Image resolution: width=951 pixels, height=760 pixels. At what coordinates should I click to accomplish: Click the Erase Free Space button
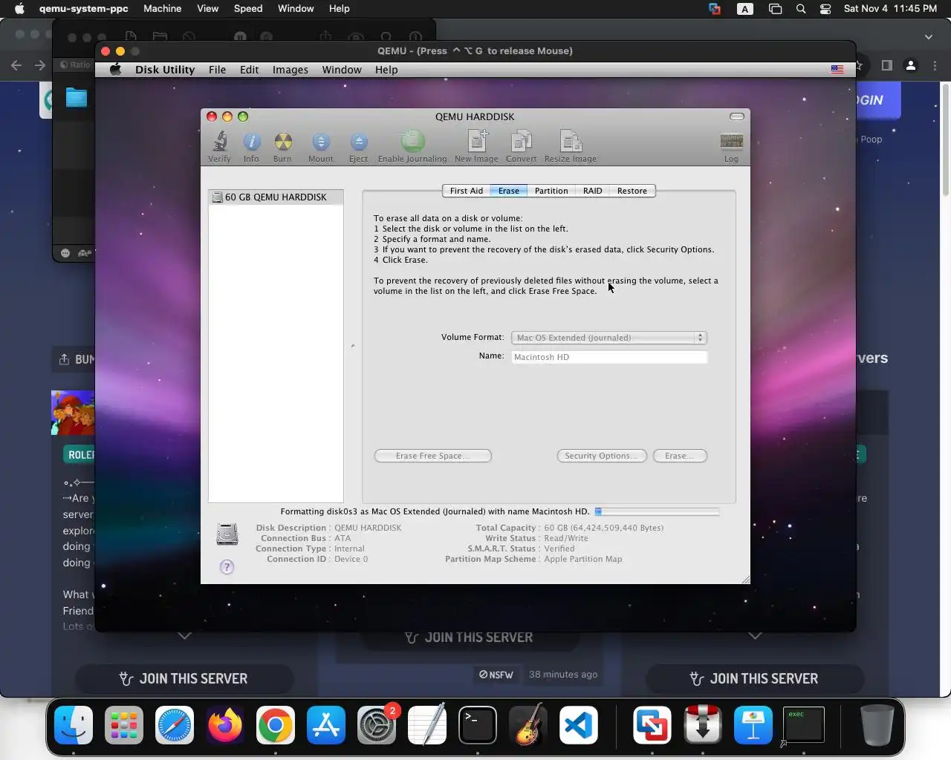click(433, 456)
